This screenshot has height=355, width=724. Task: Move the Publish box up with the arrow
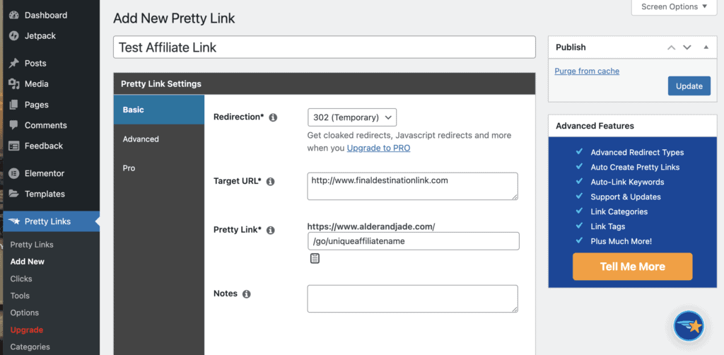[672, 47]
